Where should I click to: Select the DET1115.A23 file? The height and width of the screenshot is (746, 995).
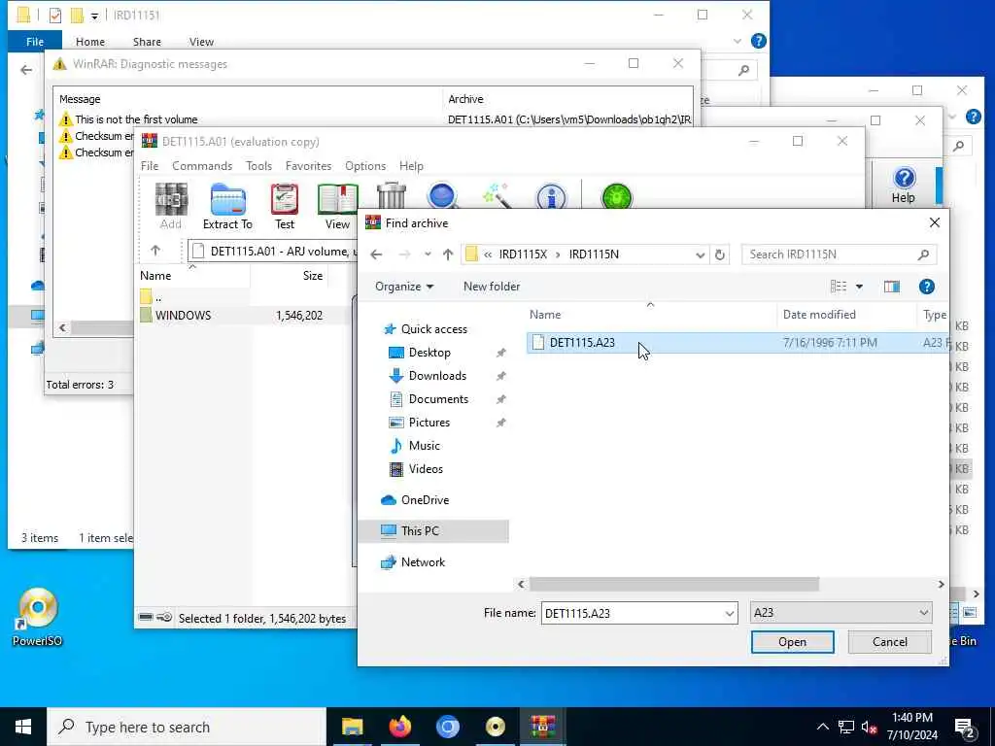click(x=738, y=343)
